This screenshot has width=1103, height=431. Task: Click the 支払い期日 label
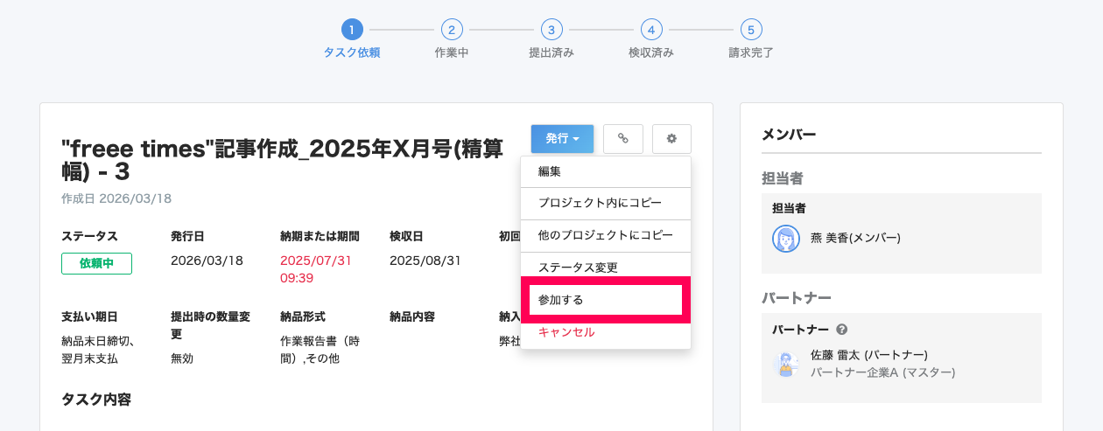click(89, 316)
